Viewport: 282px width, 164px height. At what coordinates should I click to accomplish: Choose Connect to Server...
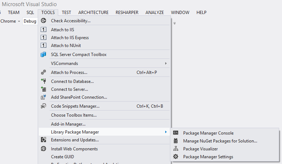(x=105, y=89)
